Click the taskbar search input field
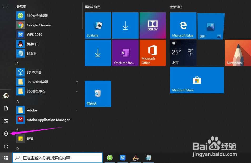This screenshot has height=163, width=251. point(57,157)
